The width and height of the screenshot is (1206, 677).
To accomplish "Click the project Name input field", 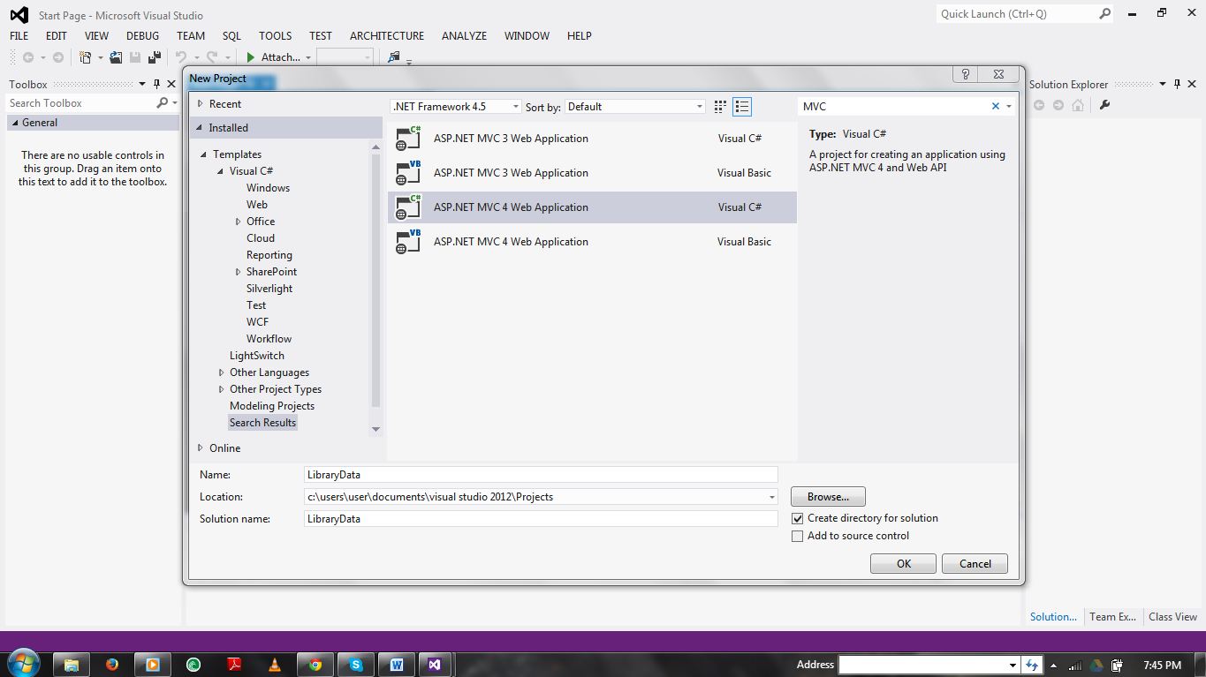I will [541, 475].
